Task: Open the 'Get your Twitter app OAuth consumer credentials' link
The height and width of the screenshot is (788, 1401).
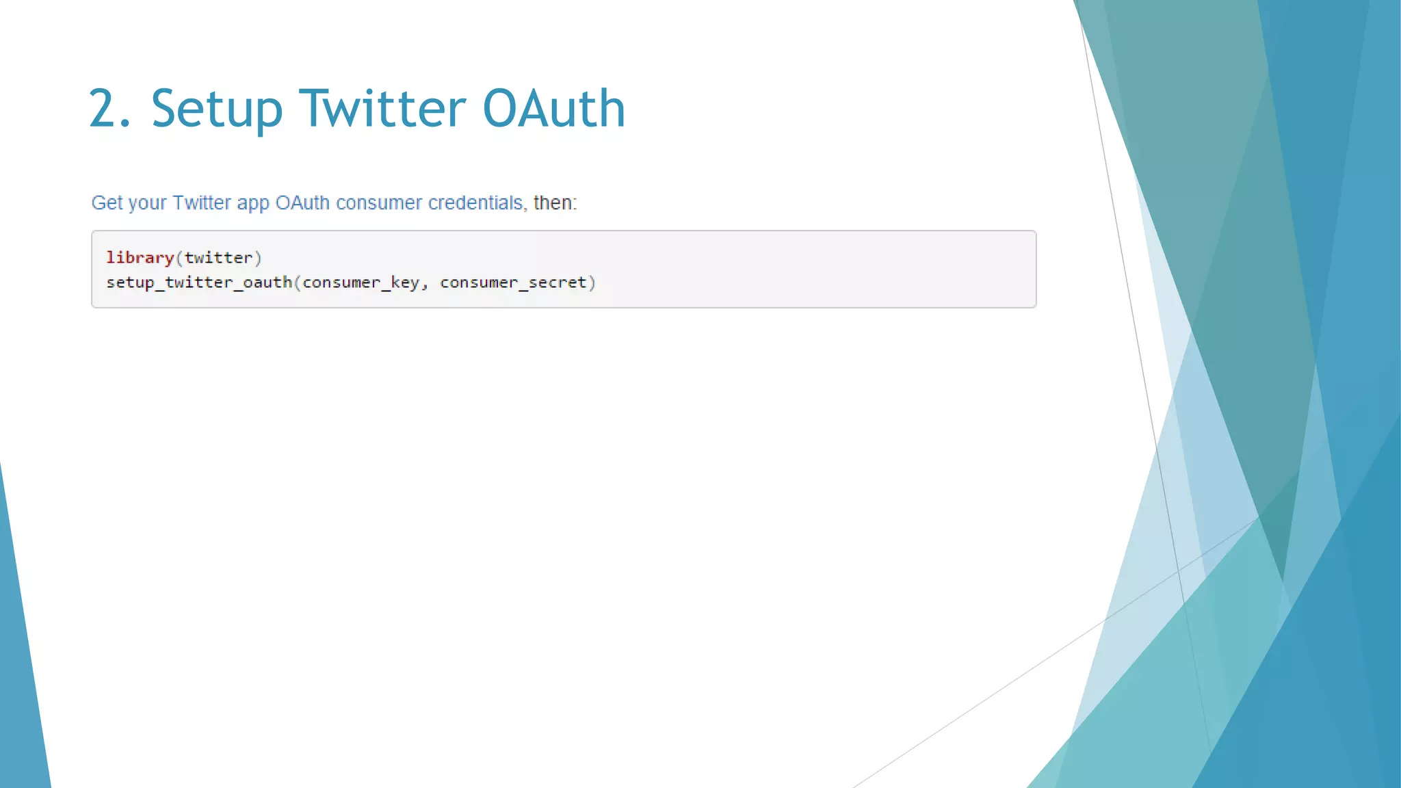Action: point(307,203)
